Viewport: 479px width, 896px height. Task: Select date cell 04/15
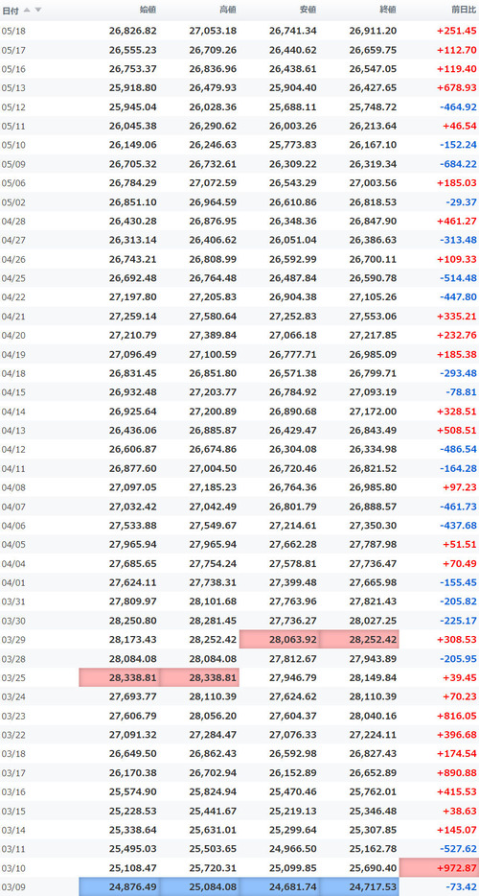[13, 392]
